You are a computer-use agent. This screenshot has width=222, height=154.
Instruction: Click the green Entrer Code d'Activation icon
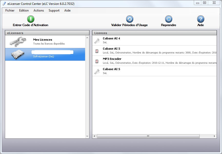[x=31, y=19]
